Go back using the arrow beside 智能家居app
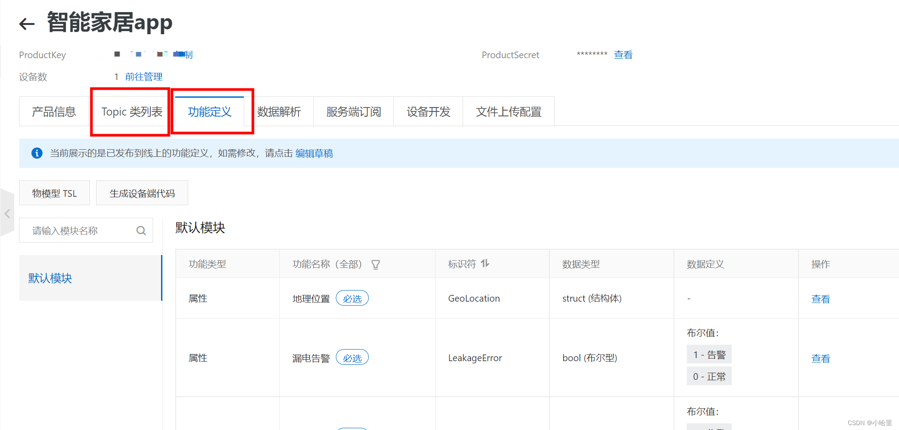The image size is (899, 430). pos(27,24)
